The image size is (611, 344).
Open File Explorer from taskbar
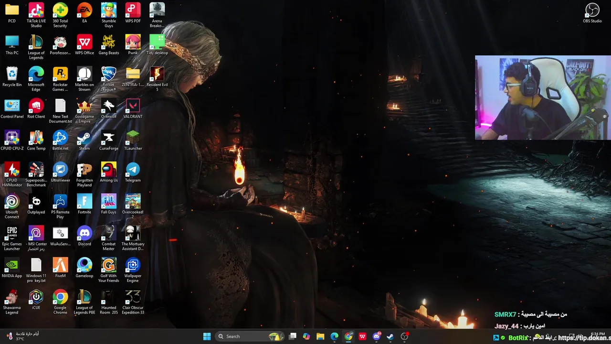[320, 336]
